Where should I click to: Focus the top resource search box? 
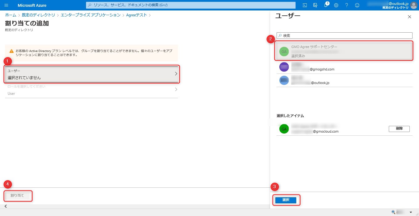coord(191,5)
